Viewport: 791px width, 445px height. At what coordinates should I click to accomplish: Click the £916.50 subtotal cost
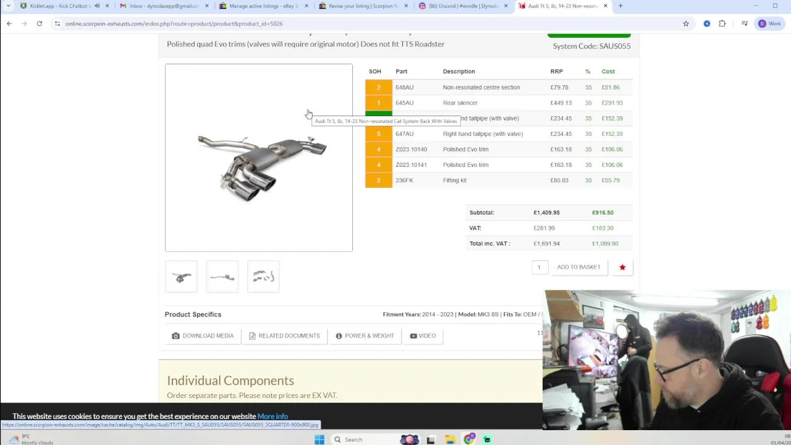point(603,213)
